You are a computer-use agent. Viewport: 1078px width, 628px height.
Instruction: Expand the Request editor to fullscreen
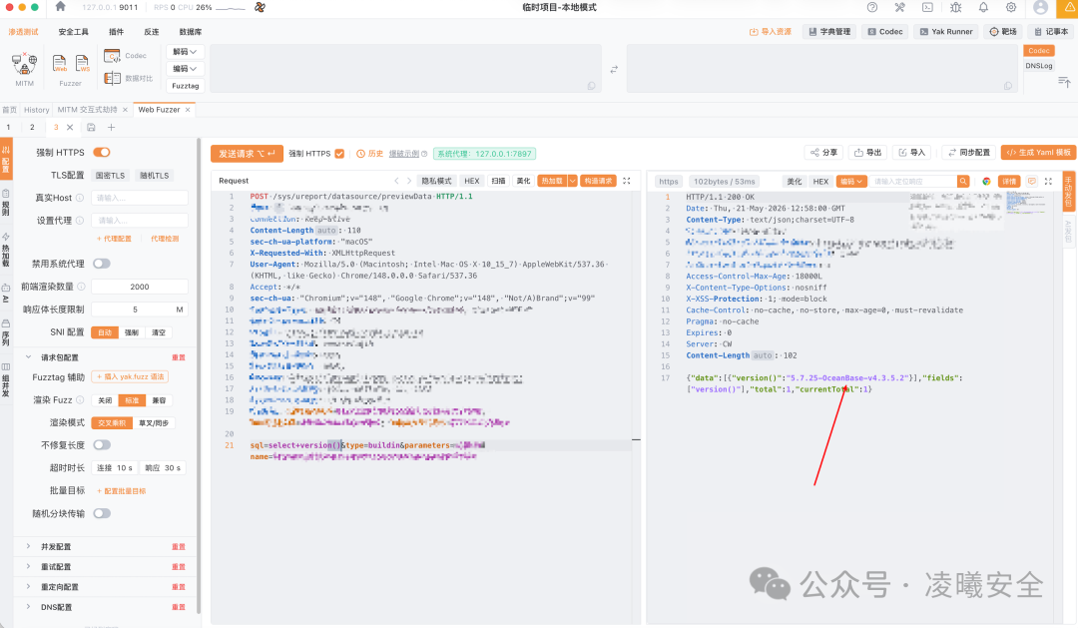(x=626, y=181)
